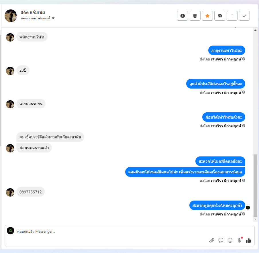Click the scrollbar up arrow in chat
Viewport: 259px width, 253px height.
[255, 30]
